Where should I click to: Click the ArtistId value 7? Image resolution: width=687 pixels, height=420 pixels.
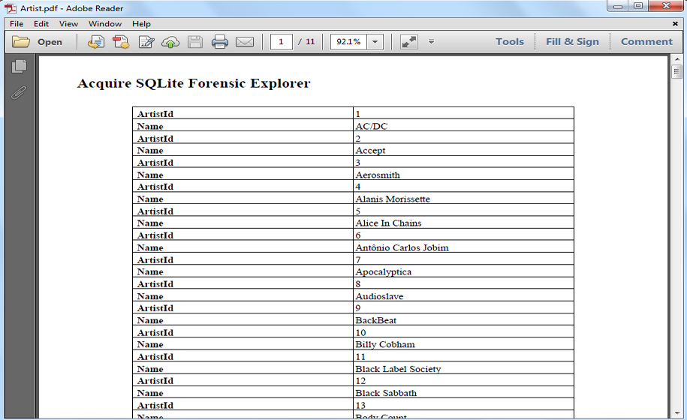358,259
